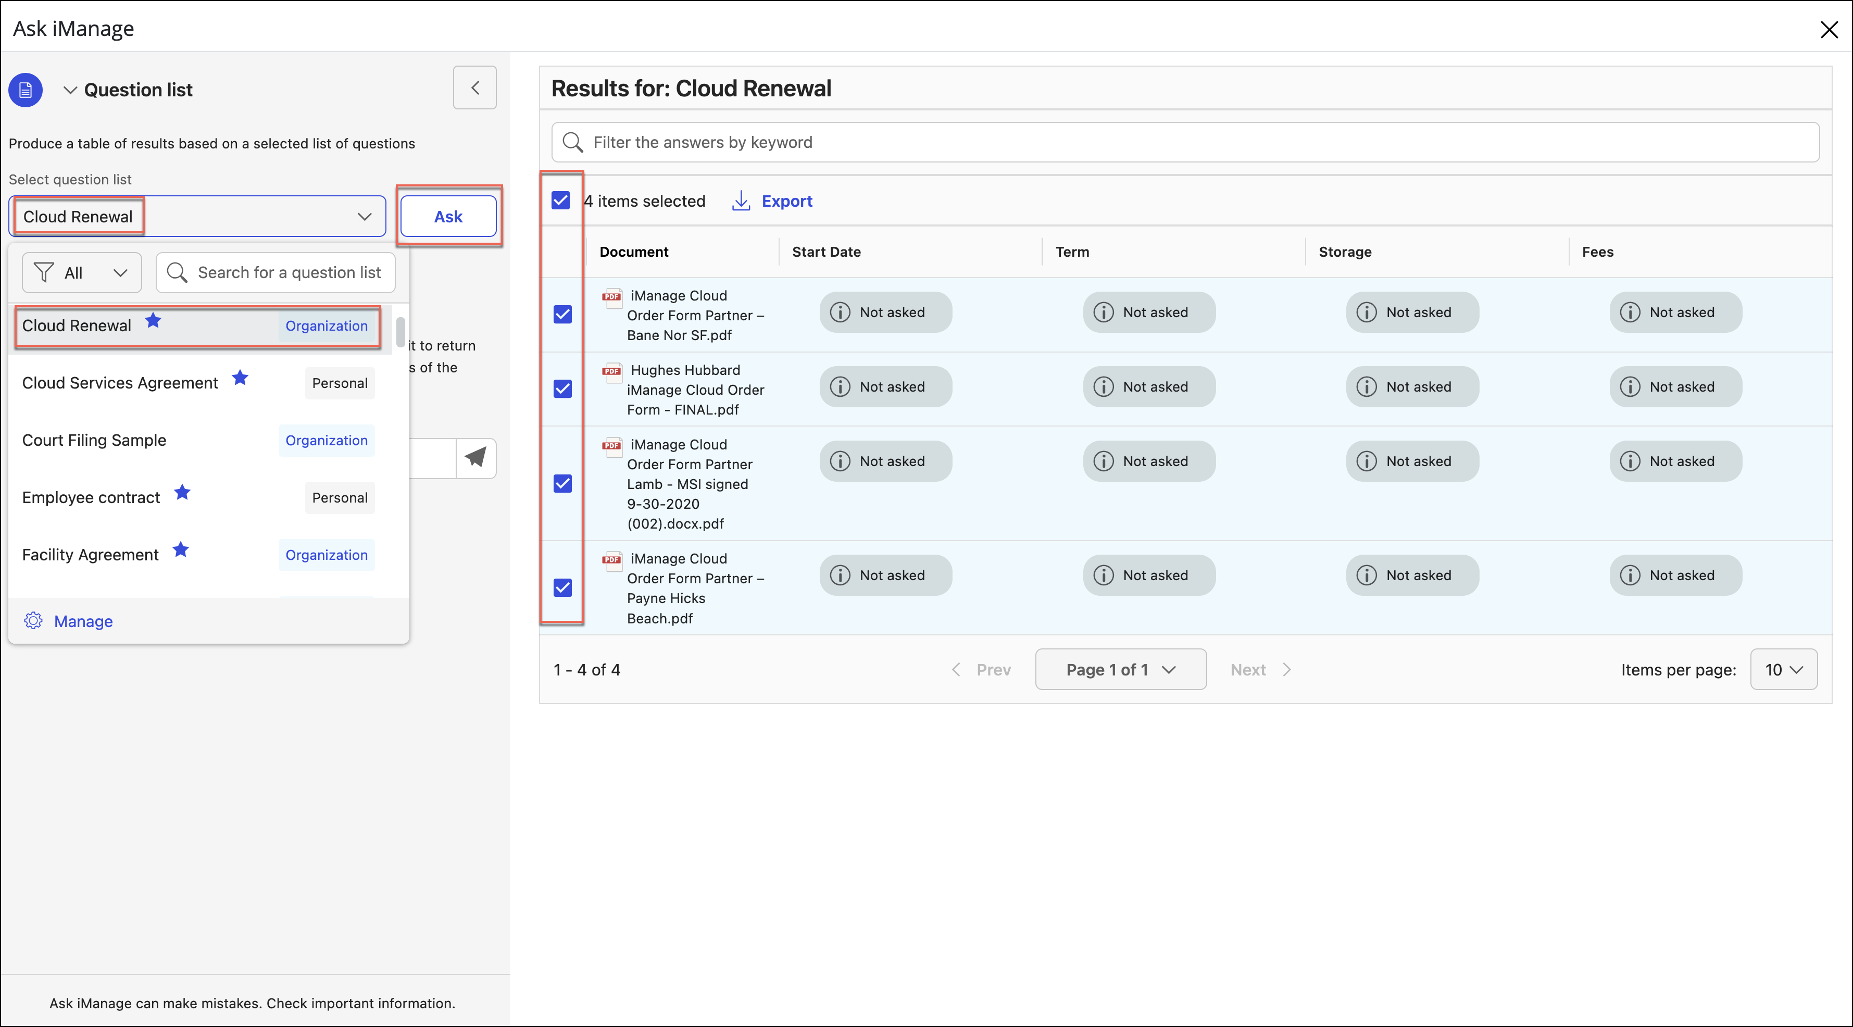This screenshot has width=1853, height=1027.
Task: Open the Items per page 10 dropdown
Action: click(1783, 670)
